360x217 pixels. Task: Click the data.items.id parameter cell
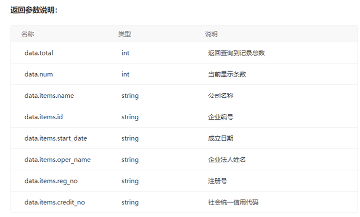[43, 117]
